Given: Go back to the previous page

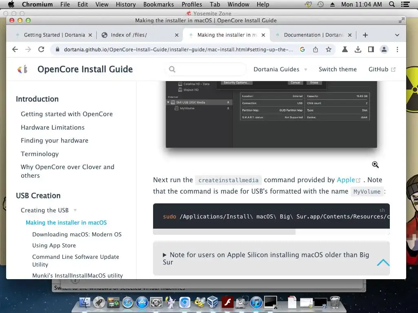Looking at the screenshot, I should coord(15,49).
